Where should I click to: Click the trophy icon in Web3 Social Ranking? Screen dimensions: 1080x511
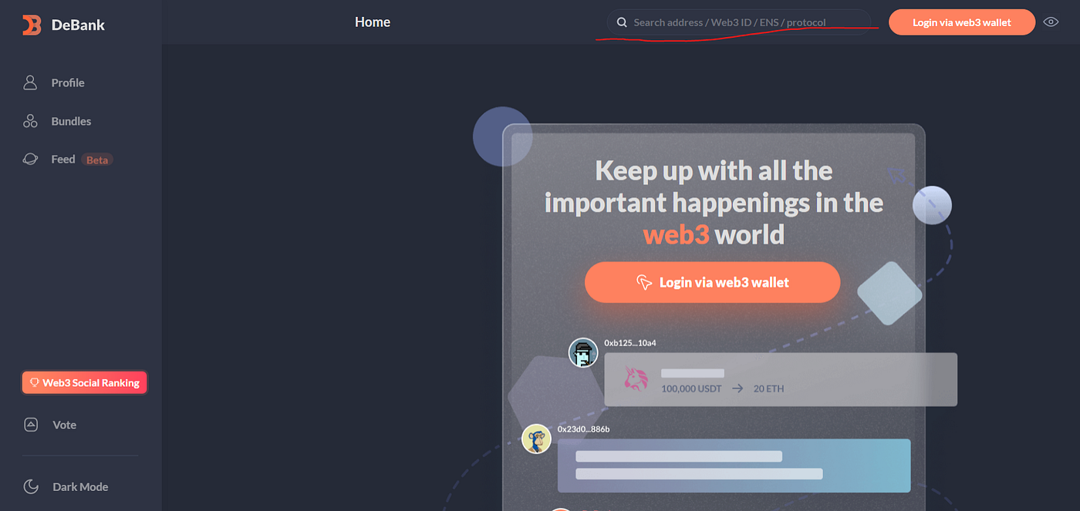point(35,383)
